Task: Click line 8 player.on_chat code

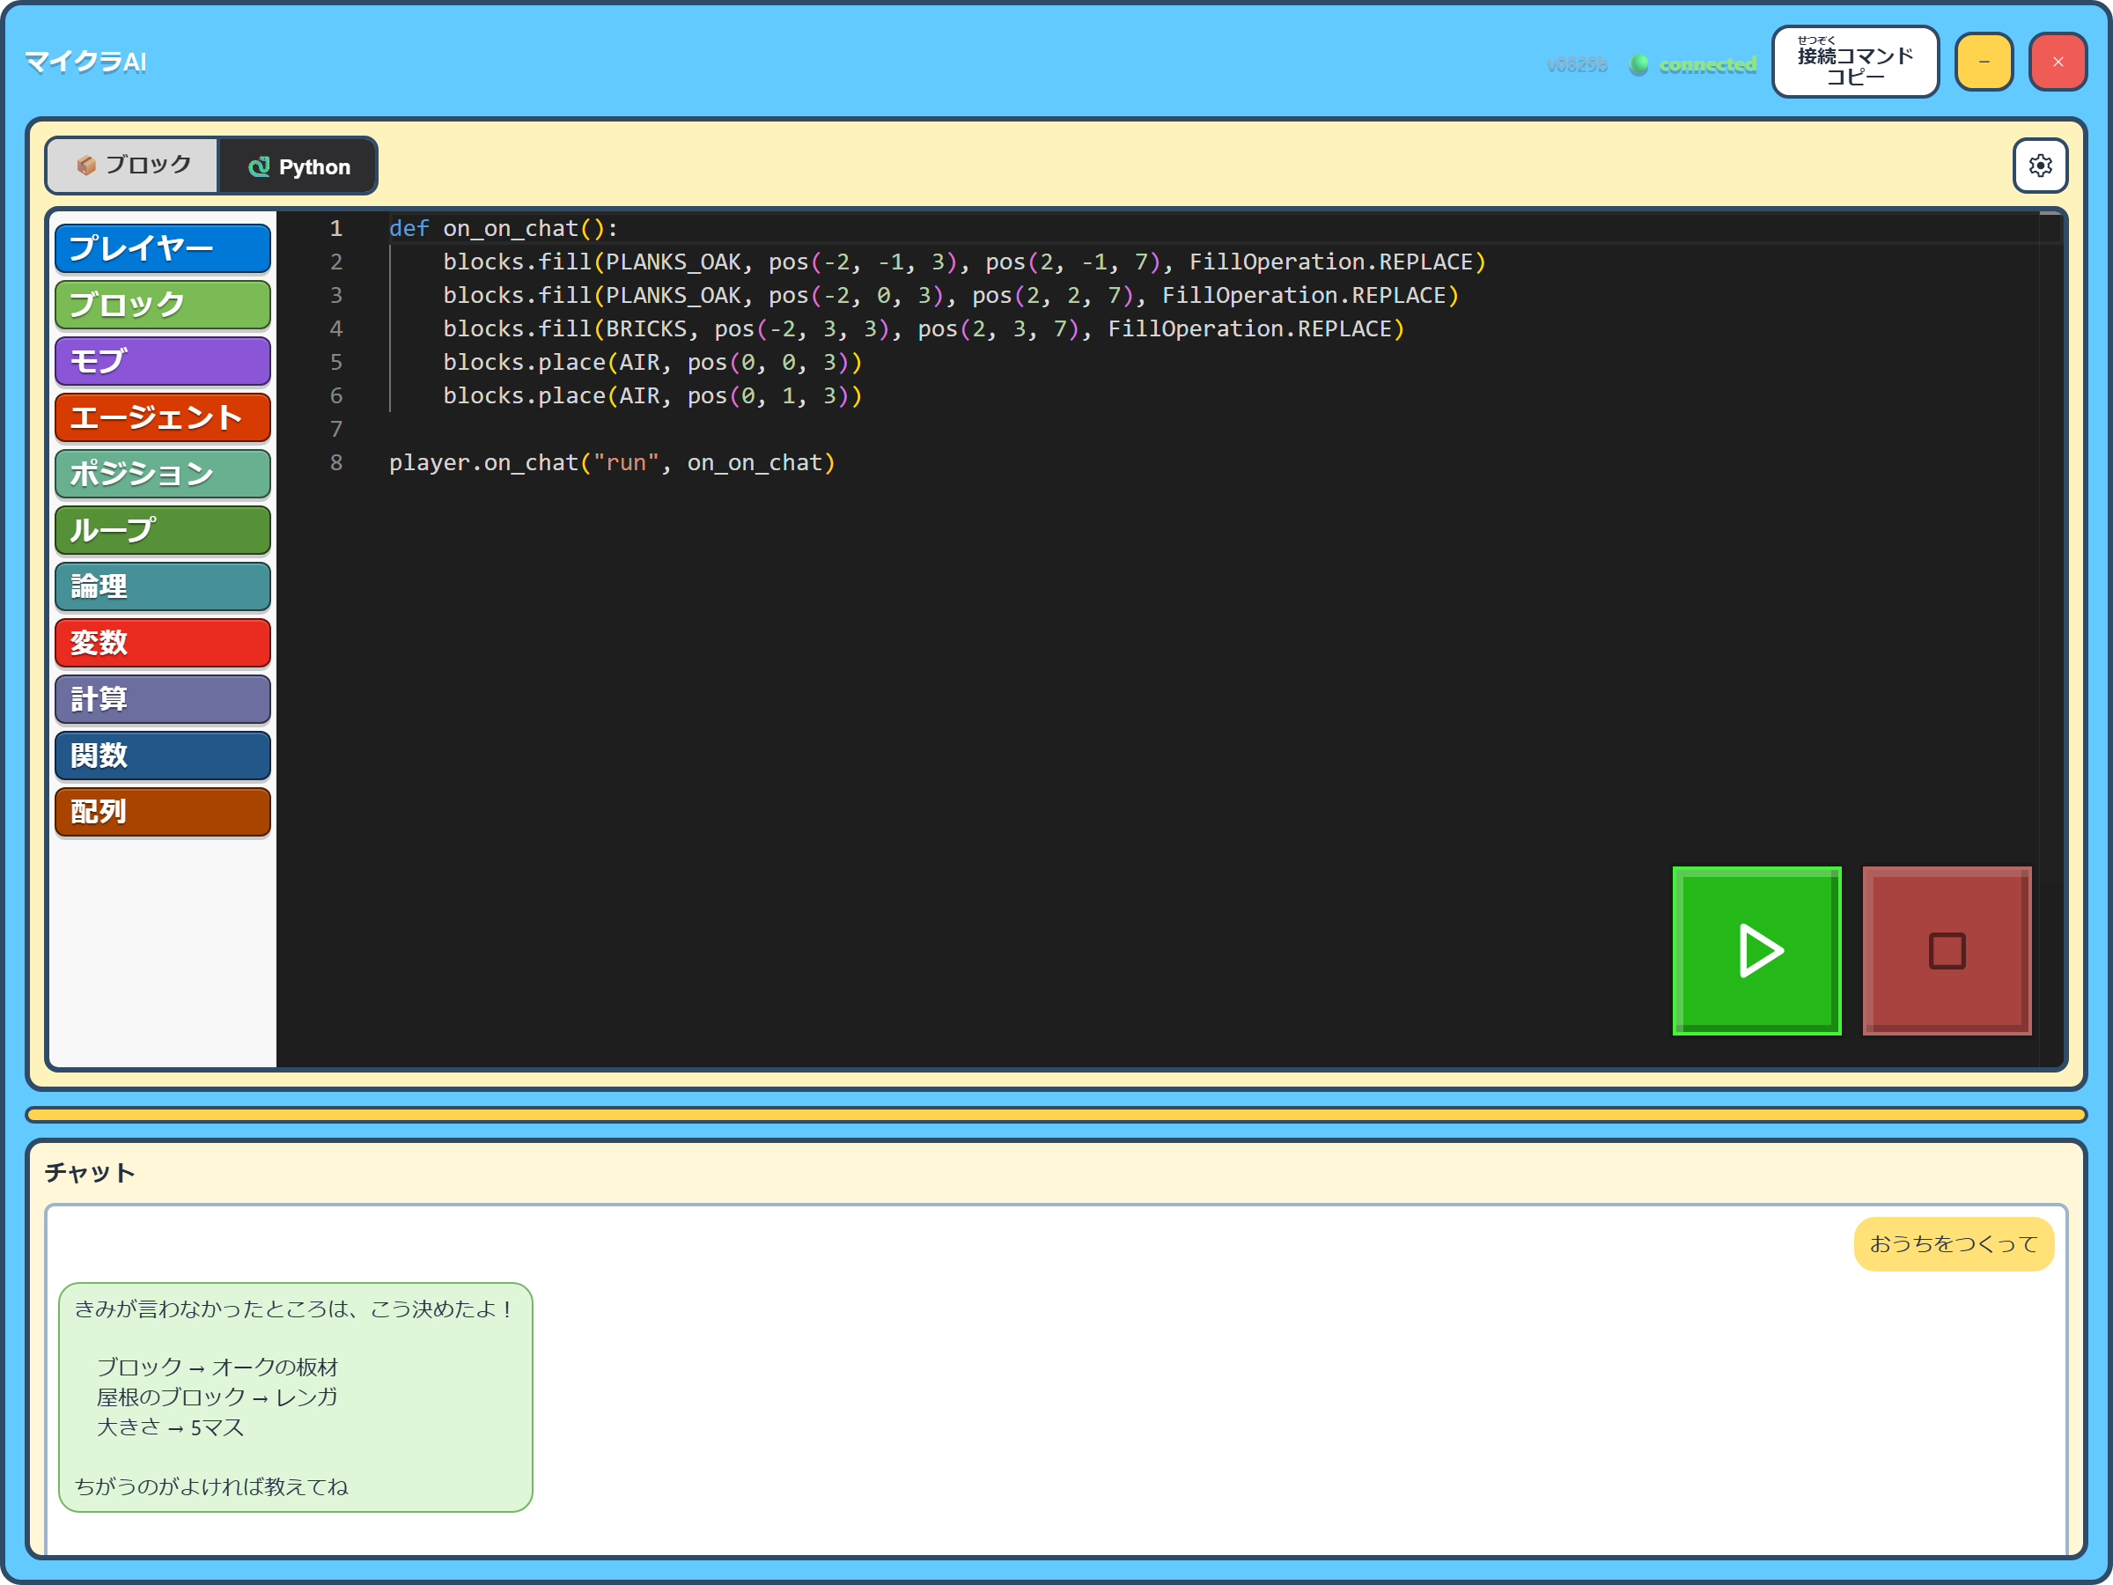Action: point(611,462)
